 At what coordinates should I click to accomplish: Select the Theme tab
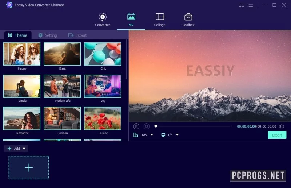tap(17, 35)
